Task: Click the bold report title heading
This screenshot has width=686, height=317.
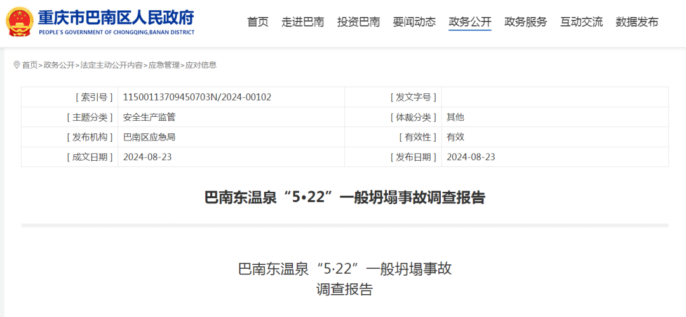Action: click(x=344, y=198)
